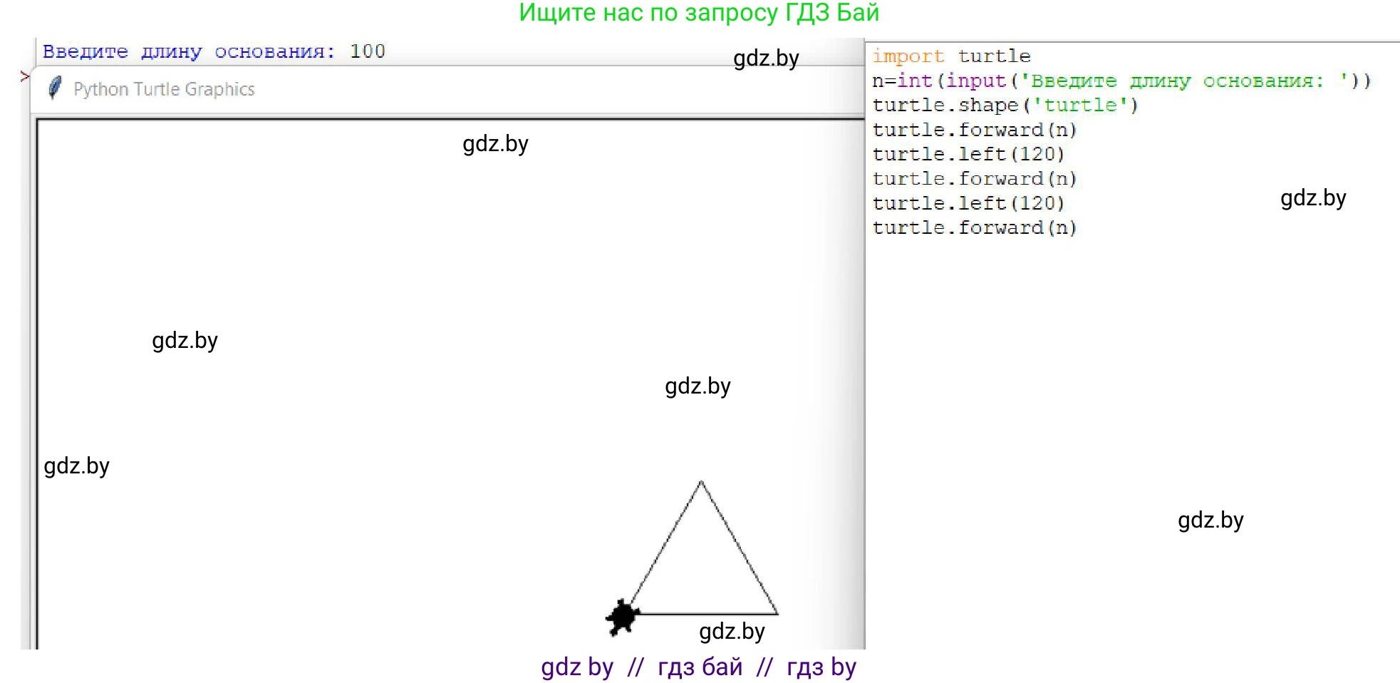The height and width of the screenshot is (683, 1400).
Task: Click the first turtle.forward(n) line
Action: pos(974,130)
